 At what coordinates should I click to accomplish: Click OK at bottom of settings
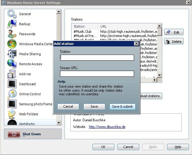click(103, 147)
